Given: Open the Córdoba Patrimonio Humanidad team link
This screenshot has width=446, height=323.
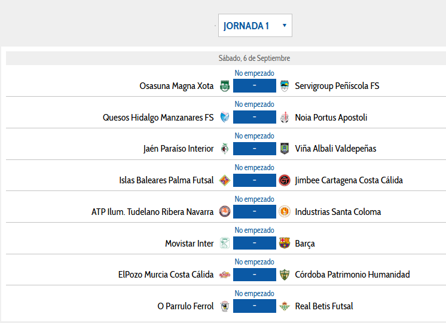Looking at the screenshot, I should [x=352, y=275].
